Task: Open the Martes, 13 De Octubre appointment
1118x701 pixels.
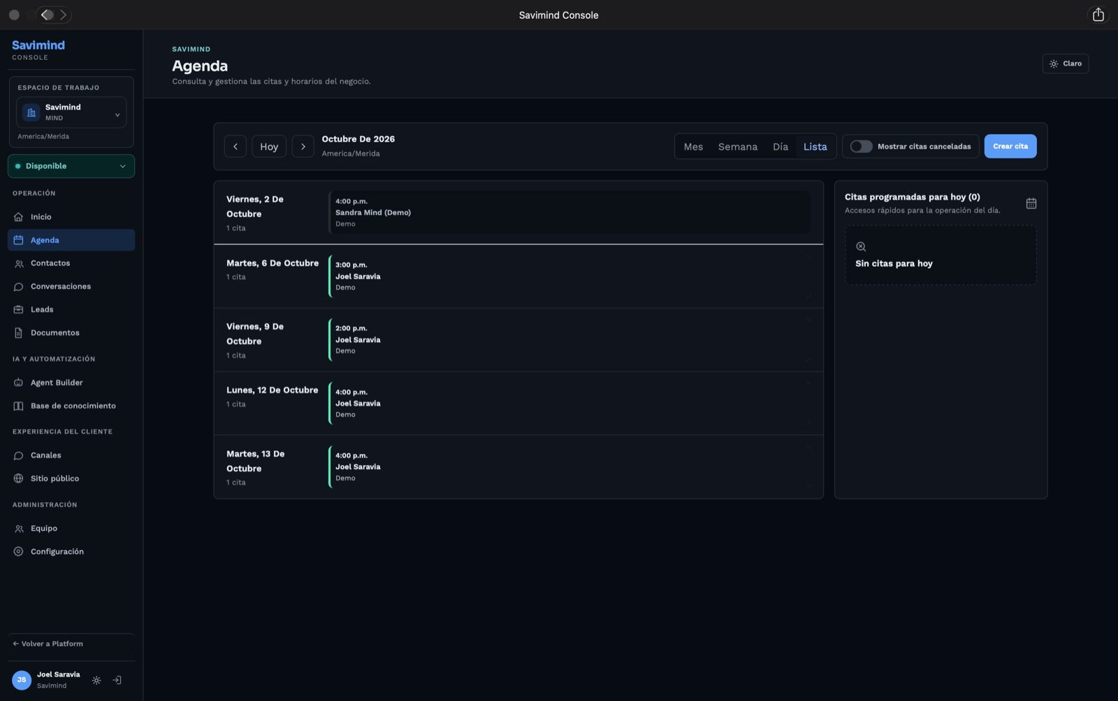Action: [569, 466]
